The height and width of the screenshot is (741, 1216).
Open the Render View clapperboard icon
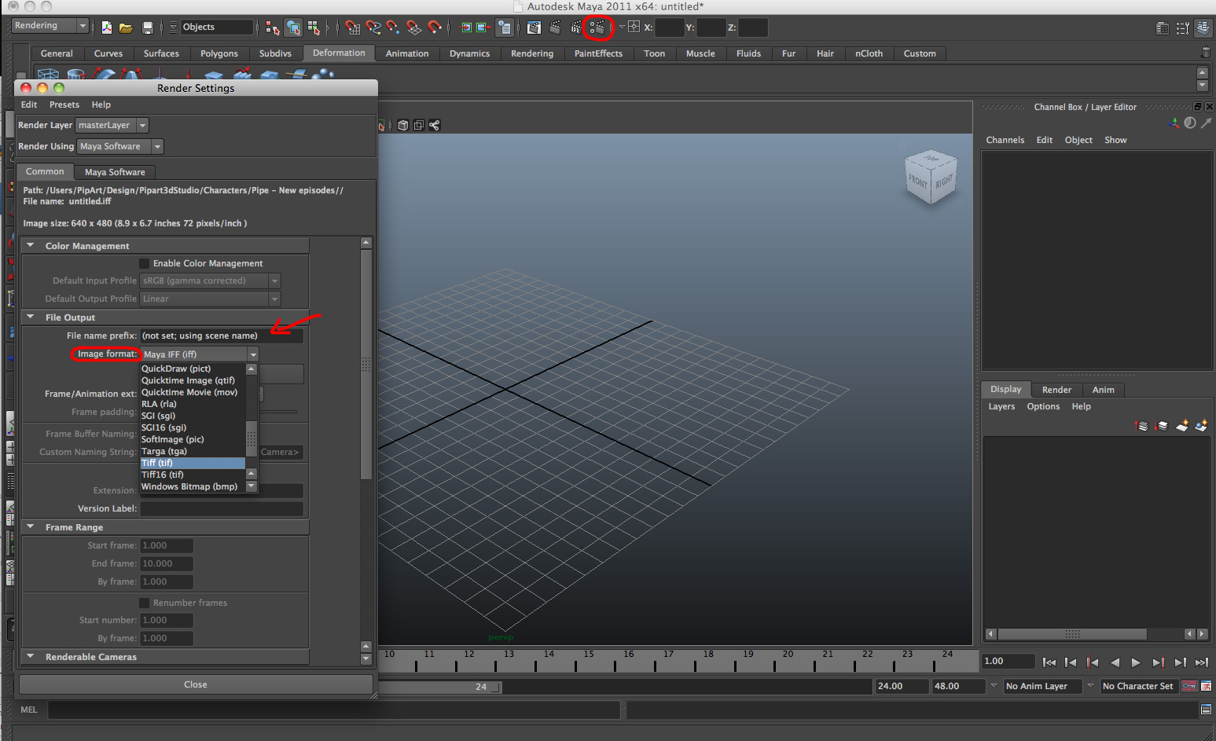coord(534,28)
